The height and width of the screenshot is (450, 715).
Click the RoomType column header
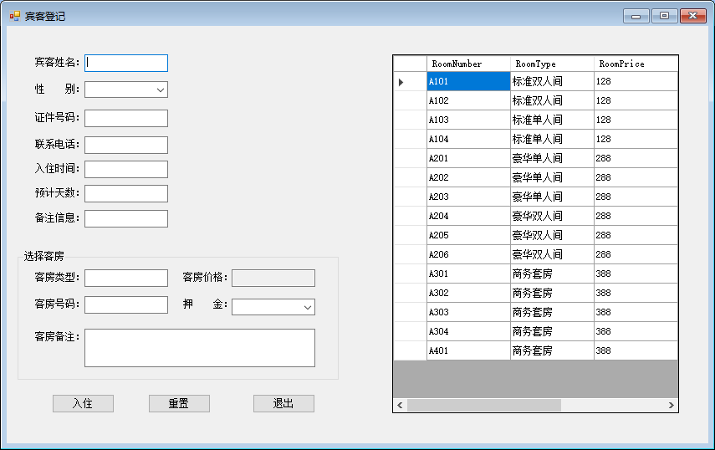tap(552, 64)
